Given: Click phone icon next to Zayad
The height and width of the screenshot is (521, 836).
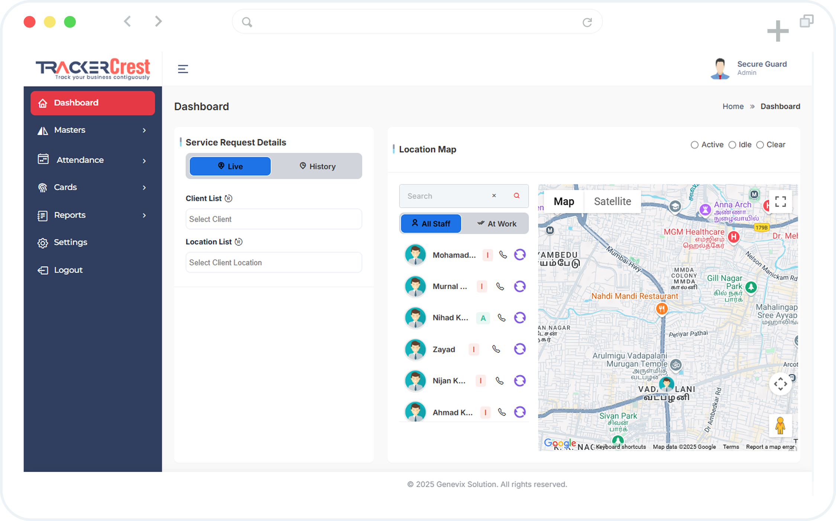Looking at the screenshot, I should (496, 349).
